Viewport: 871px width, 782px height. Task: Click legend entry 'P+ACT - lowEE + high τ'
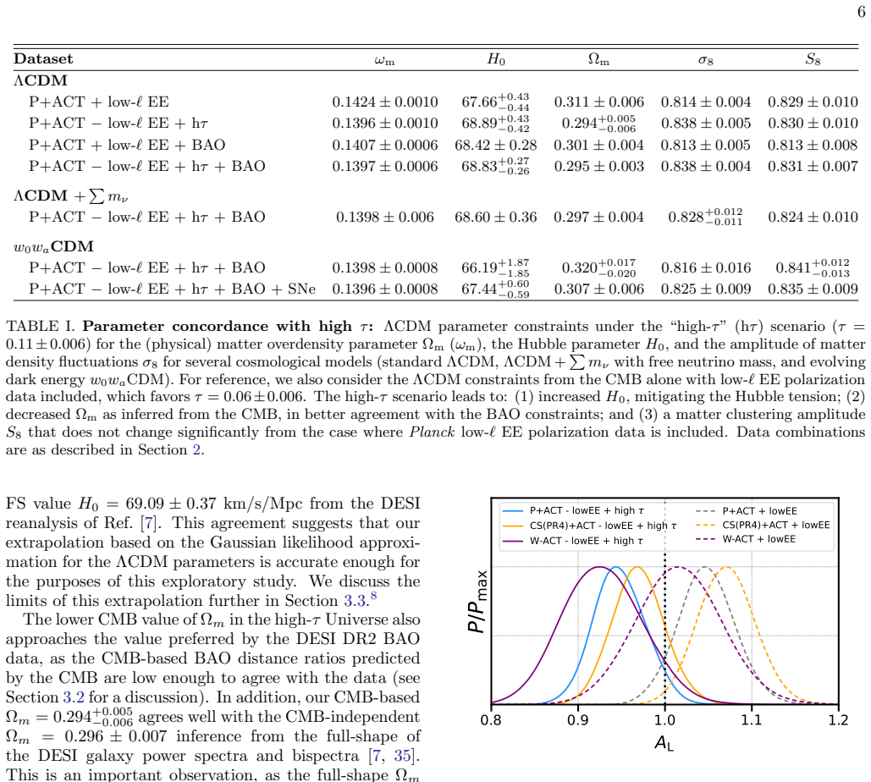tap(587, 510)
